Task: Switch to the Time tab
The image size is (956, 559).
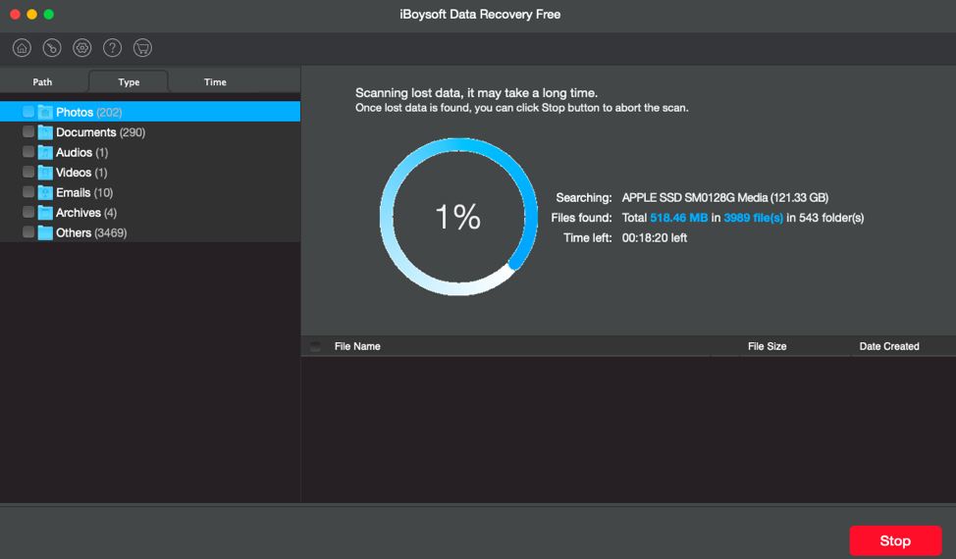Action: [x=215, y=81]
